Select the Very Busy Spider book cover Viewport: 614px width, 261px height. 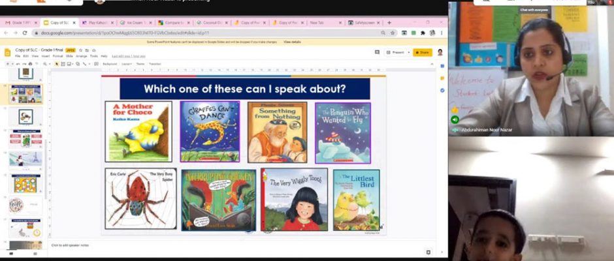141,199
